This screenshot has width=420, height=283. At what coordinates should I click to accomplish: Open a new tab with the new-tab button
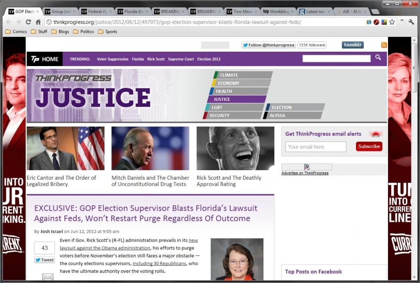tap(376, 11)
